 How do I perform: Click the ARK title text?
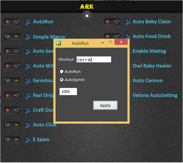(87, 6)
